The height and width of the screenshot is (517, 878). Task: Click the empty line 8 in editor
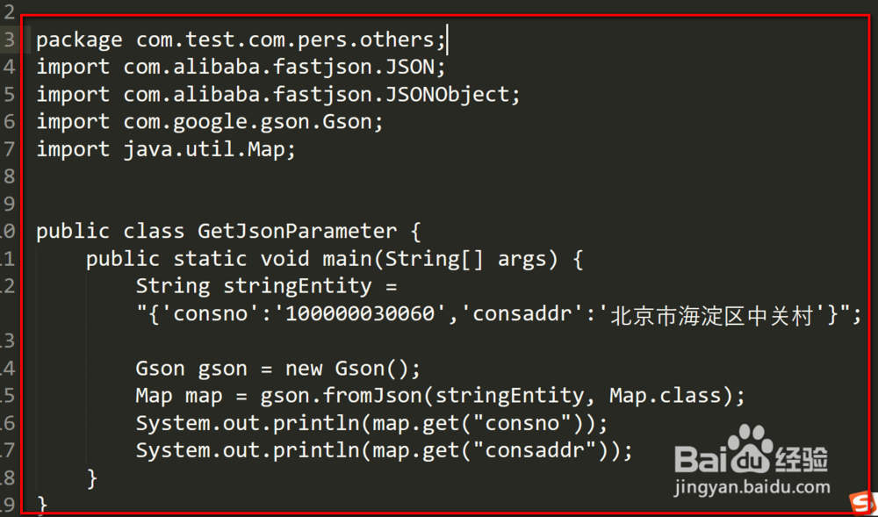(x=263, y=176)
